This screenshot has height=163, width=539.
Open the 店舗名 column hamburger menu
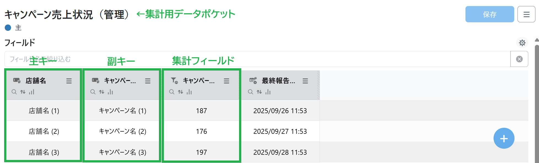pyautogui.click(x=69, y=81)
